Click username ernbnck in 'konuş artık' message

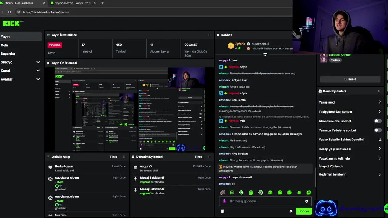225,100
